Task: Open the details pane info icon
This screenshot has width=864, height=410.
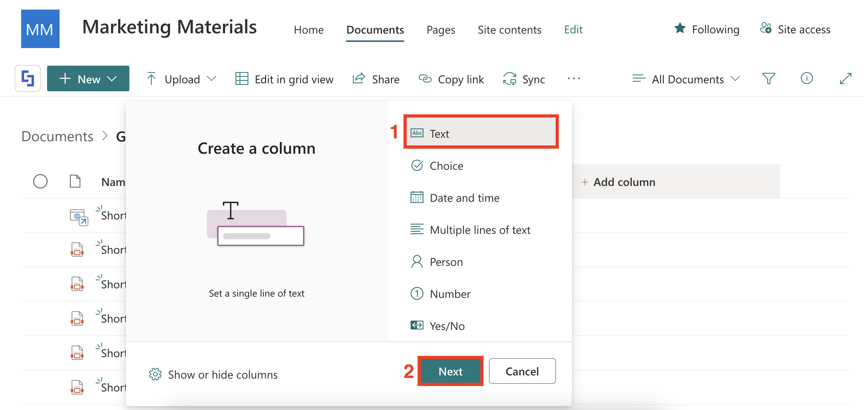Action: point(806,79)
